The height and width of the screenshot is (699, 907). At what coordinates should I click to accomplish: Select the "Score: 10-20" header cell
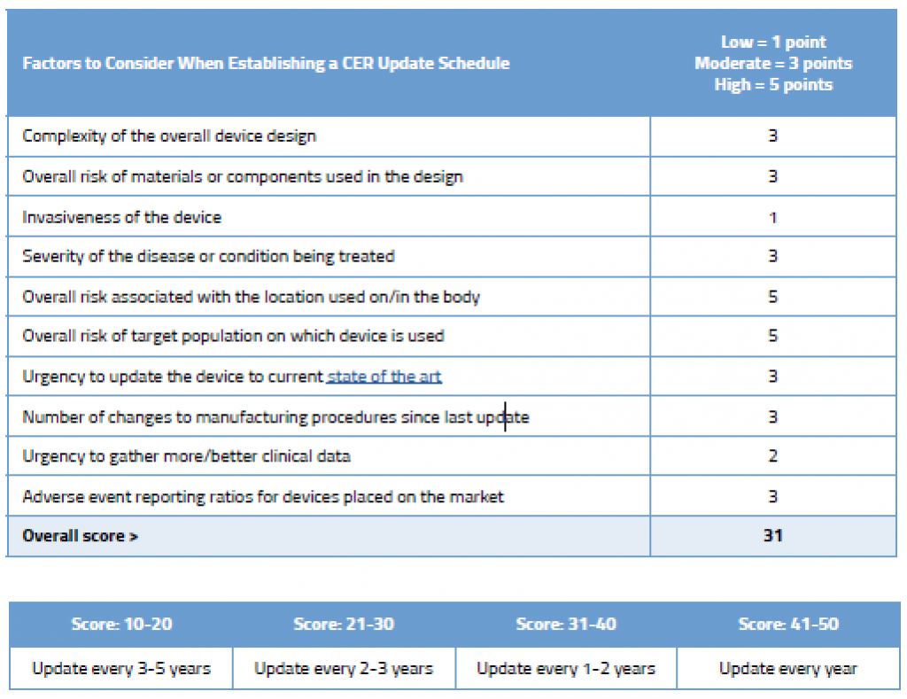(x=121, y=625)
